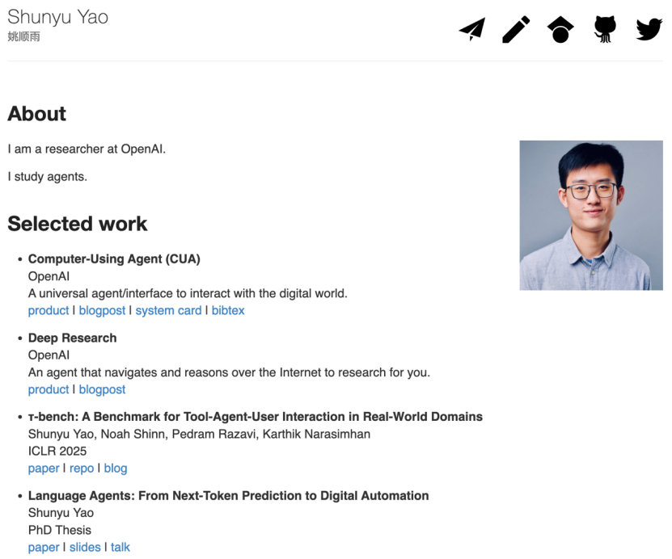This screenshot has width=672, height=559.
Task: Click the ICLR 2025 venue text
Action: (57, 451)
